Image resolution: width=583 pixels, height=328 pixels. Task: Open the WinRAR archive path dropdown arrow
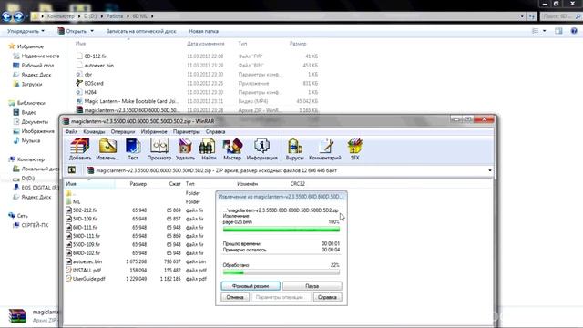(490, 170)
